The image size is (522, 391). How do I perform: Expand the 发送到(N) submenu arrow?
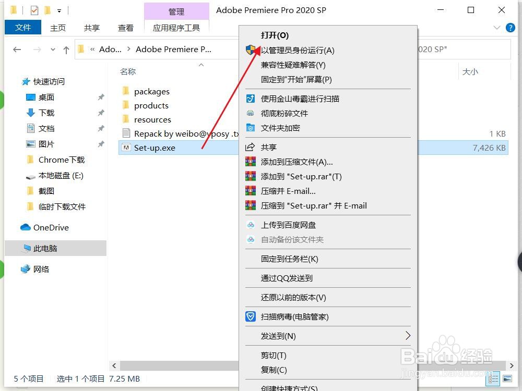(x=409, y=336)
